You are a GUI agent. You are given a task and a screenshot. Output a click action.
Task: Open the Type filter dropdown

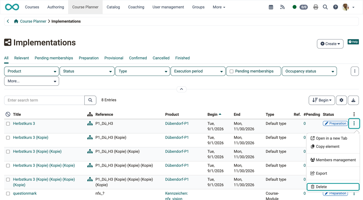(x=143, y=71)
